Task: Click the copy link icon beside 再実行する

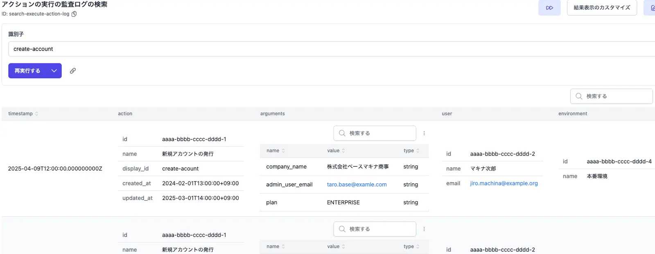Action: (x=73, y=71)
